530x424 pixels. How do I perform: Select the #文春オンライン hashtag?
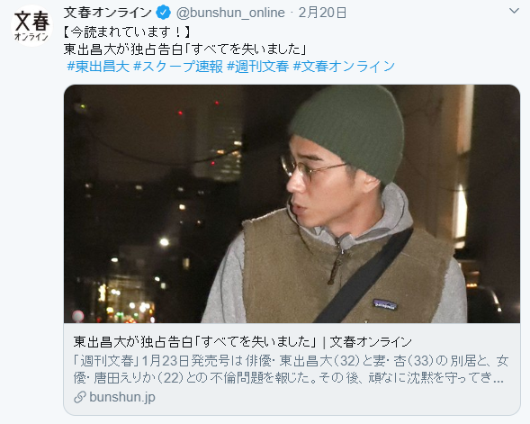tap(344, 67)
